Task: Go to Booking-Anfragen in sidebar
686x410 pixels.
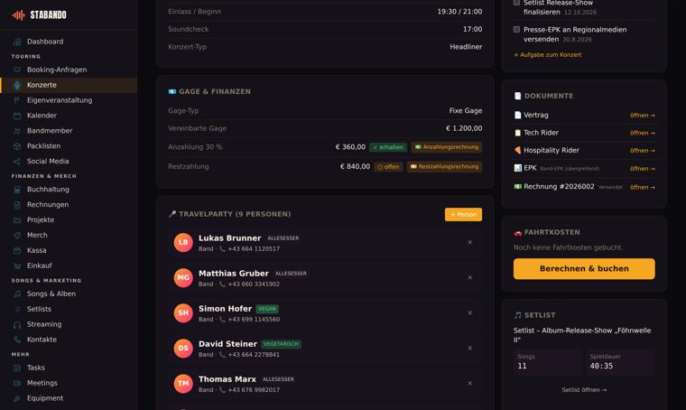Action: tap(69, 70)
